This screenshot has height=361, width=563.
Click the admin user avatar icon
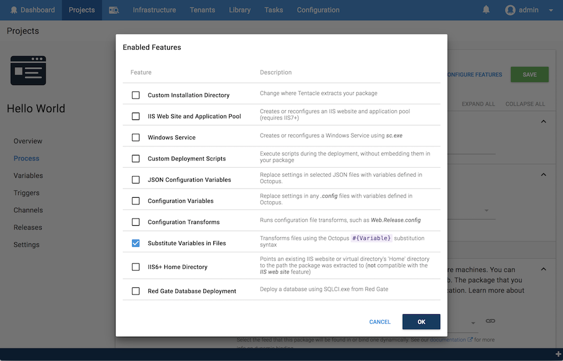point(510,10)
